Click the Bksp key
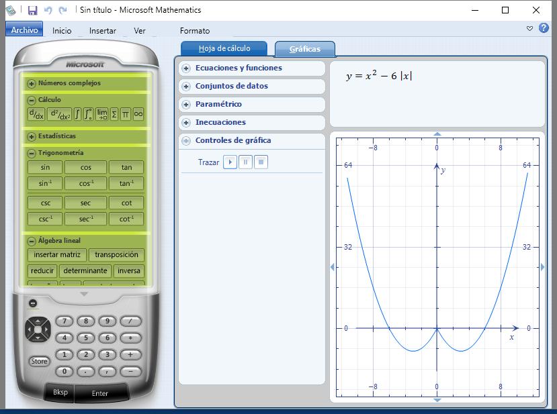Viewport: 557px width, 414px height. tap(60, 393)
